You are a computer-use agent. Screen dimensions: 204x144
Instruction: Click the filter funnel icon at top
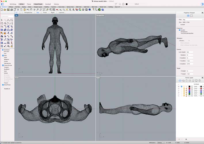(x=116, y=4)
